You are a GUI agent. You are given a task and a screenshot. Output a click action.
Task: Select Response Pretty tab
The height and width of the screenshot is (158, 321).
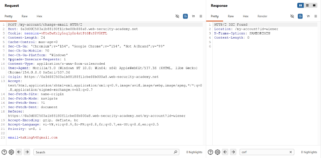pyautogui.click(x=215, y=16)
